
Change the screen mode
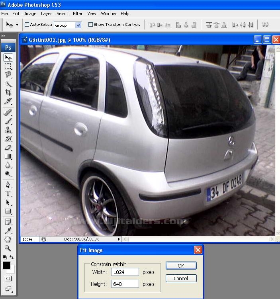tap(8, 289)
